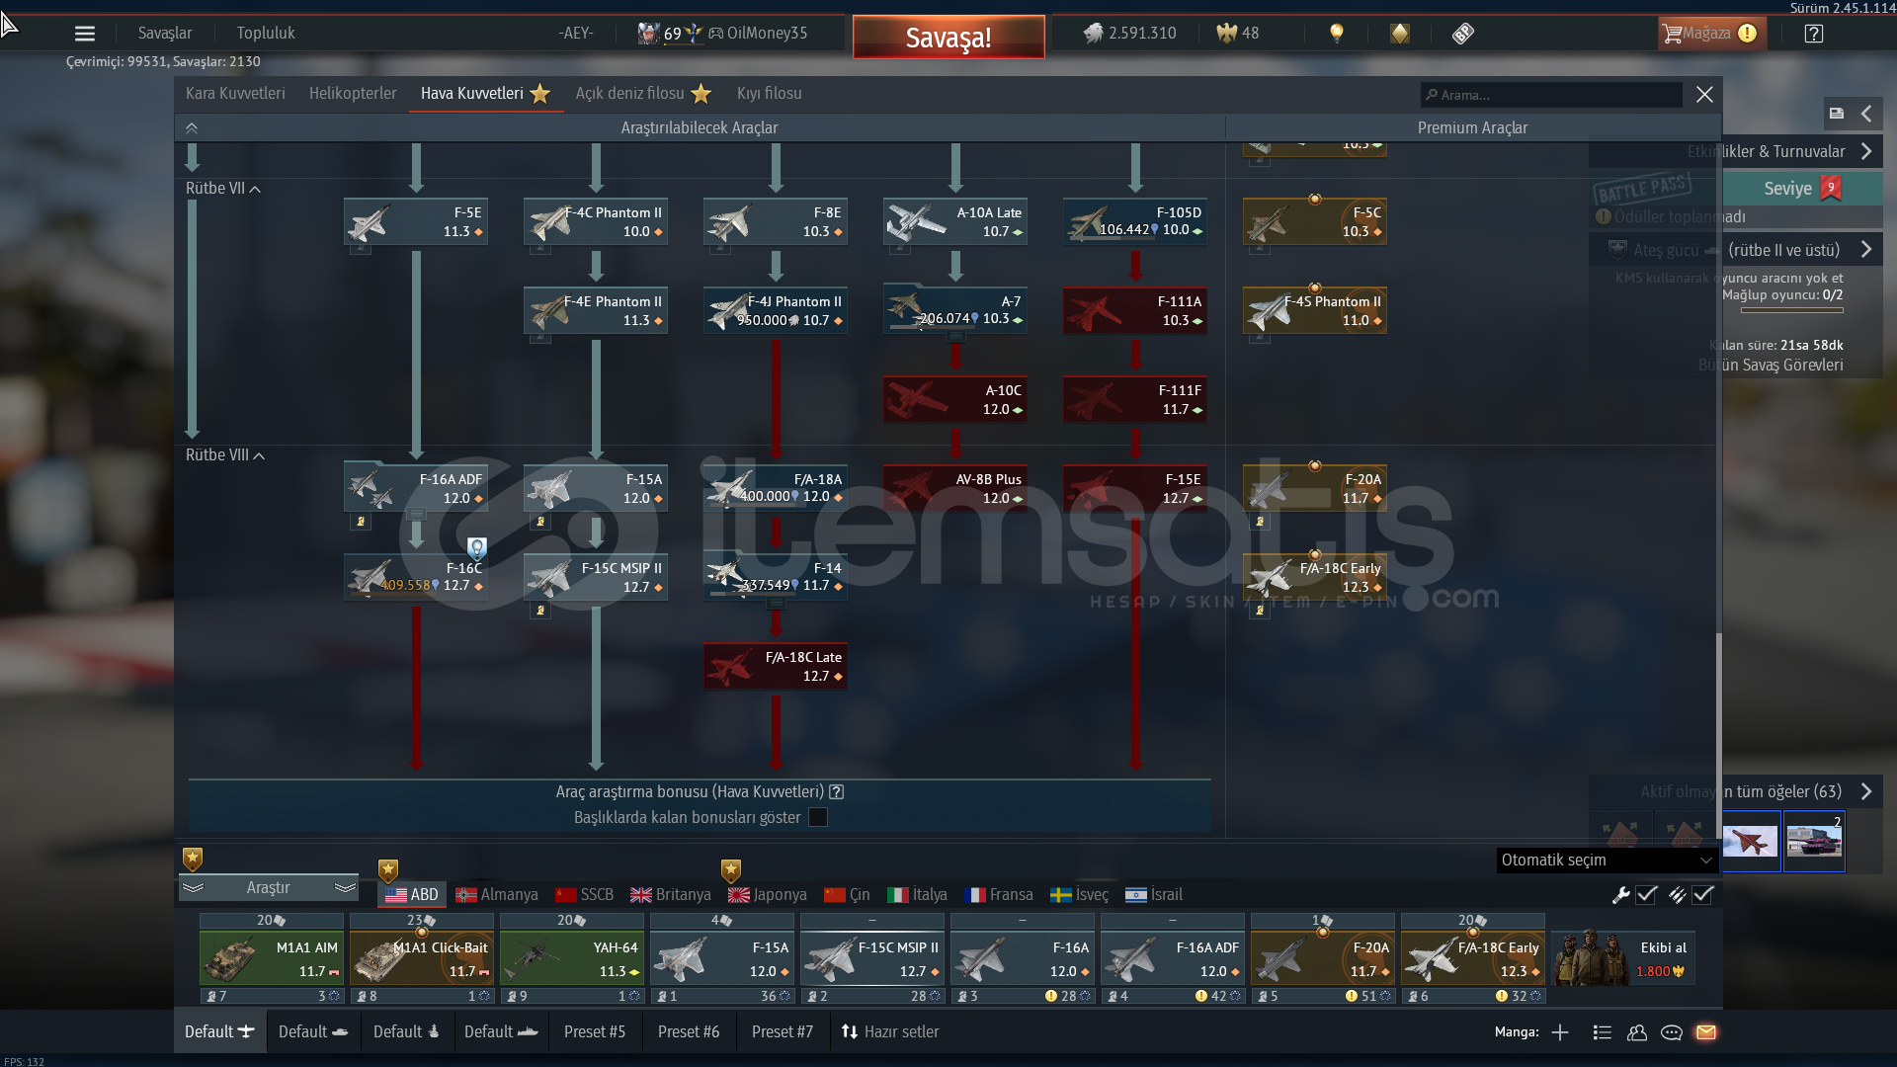Select the İsrail nation tab

point(1154,895)
